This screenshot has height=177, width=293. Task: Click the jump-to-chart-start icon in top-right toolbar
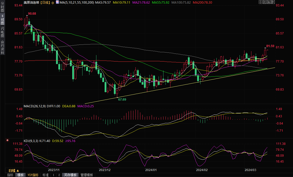(264, 2)
